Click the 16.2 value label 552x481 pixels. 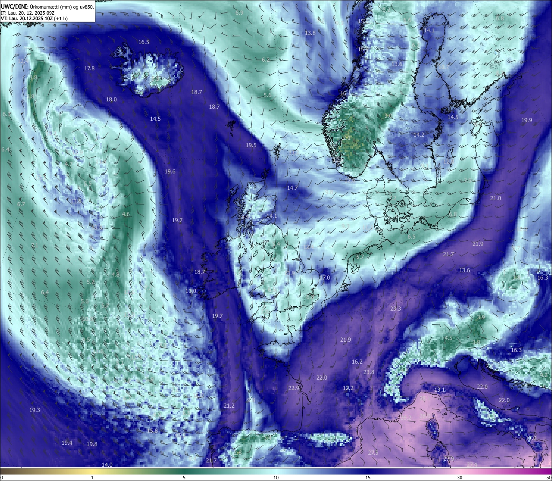click(x=357, y=362)
